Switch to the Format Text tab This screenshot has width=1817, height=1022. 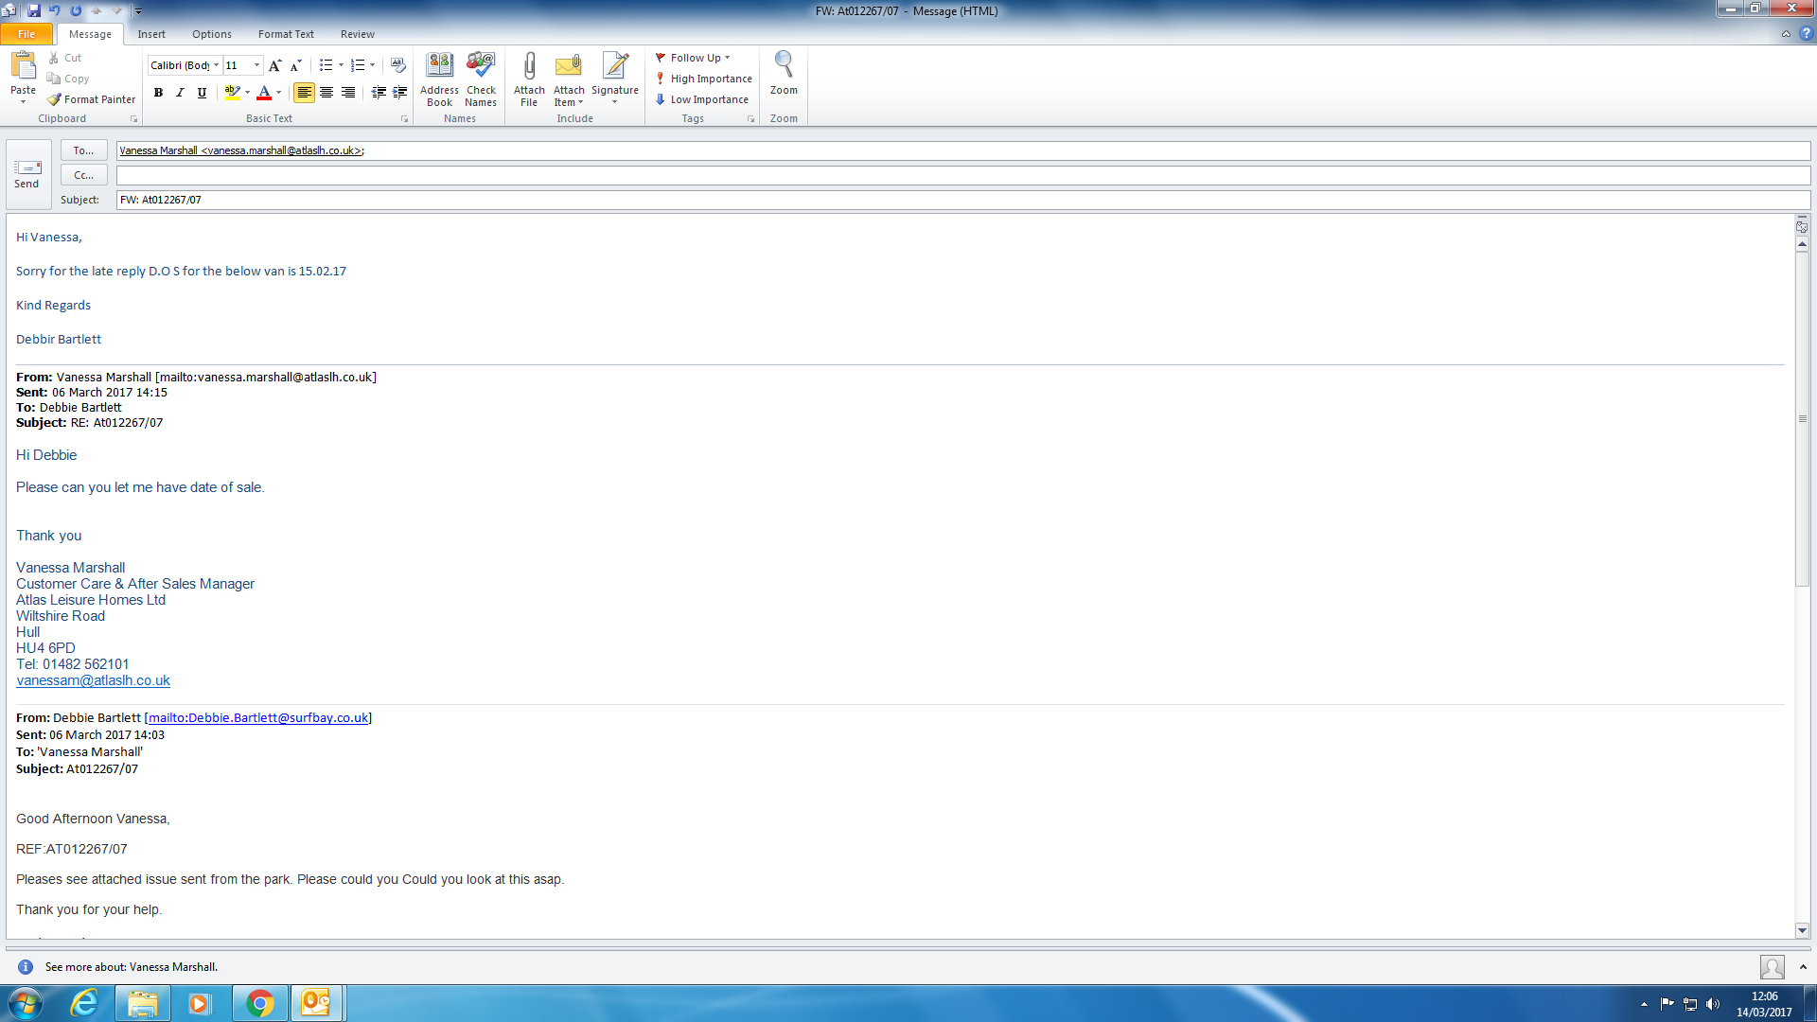point(286,34)
